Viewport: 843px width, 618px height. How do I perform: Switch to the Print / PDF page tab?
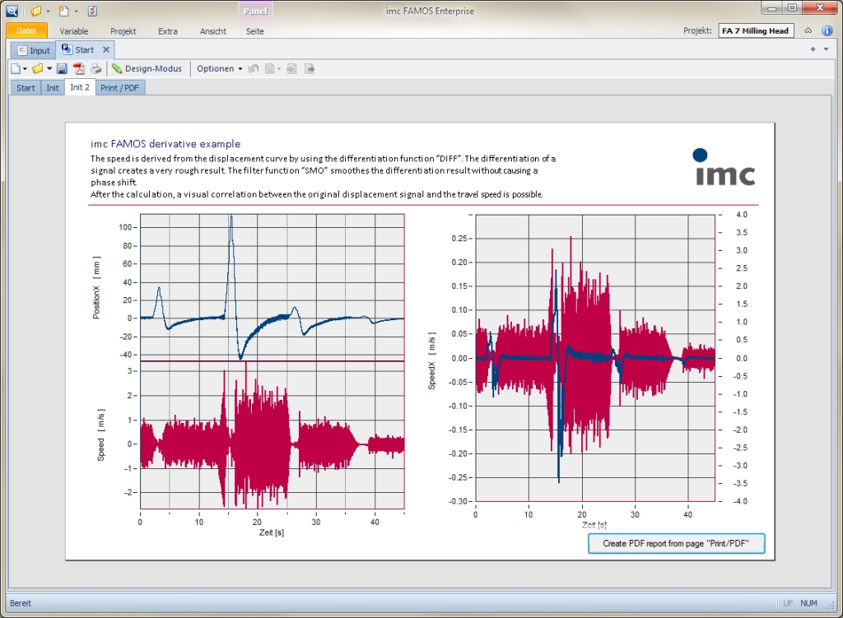[120, 87]
